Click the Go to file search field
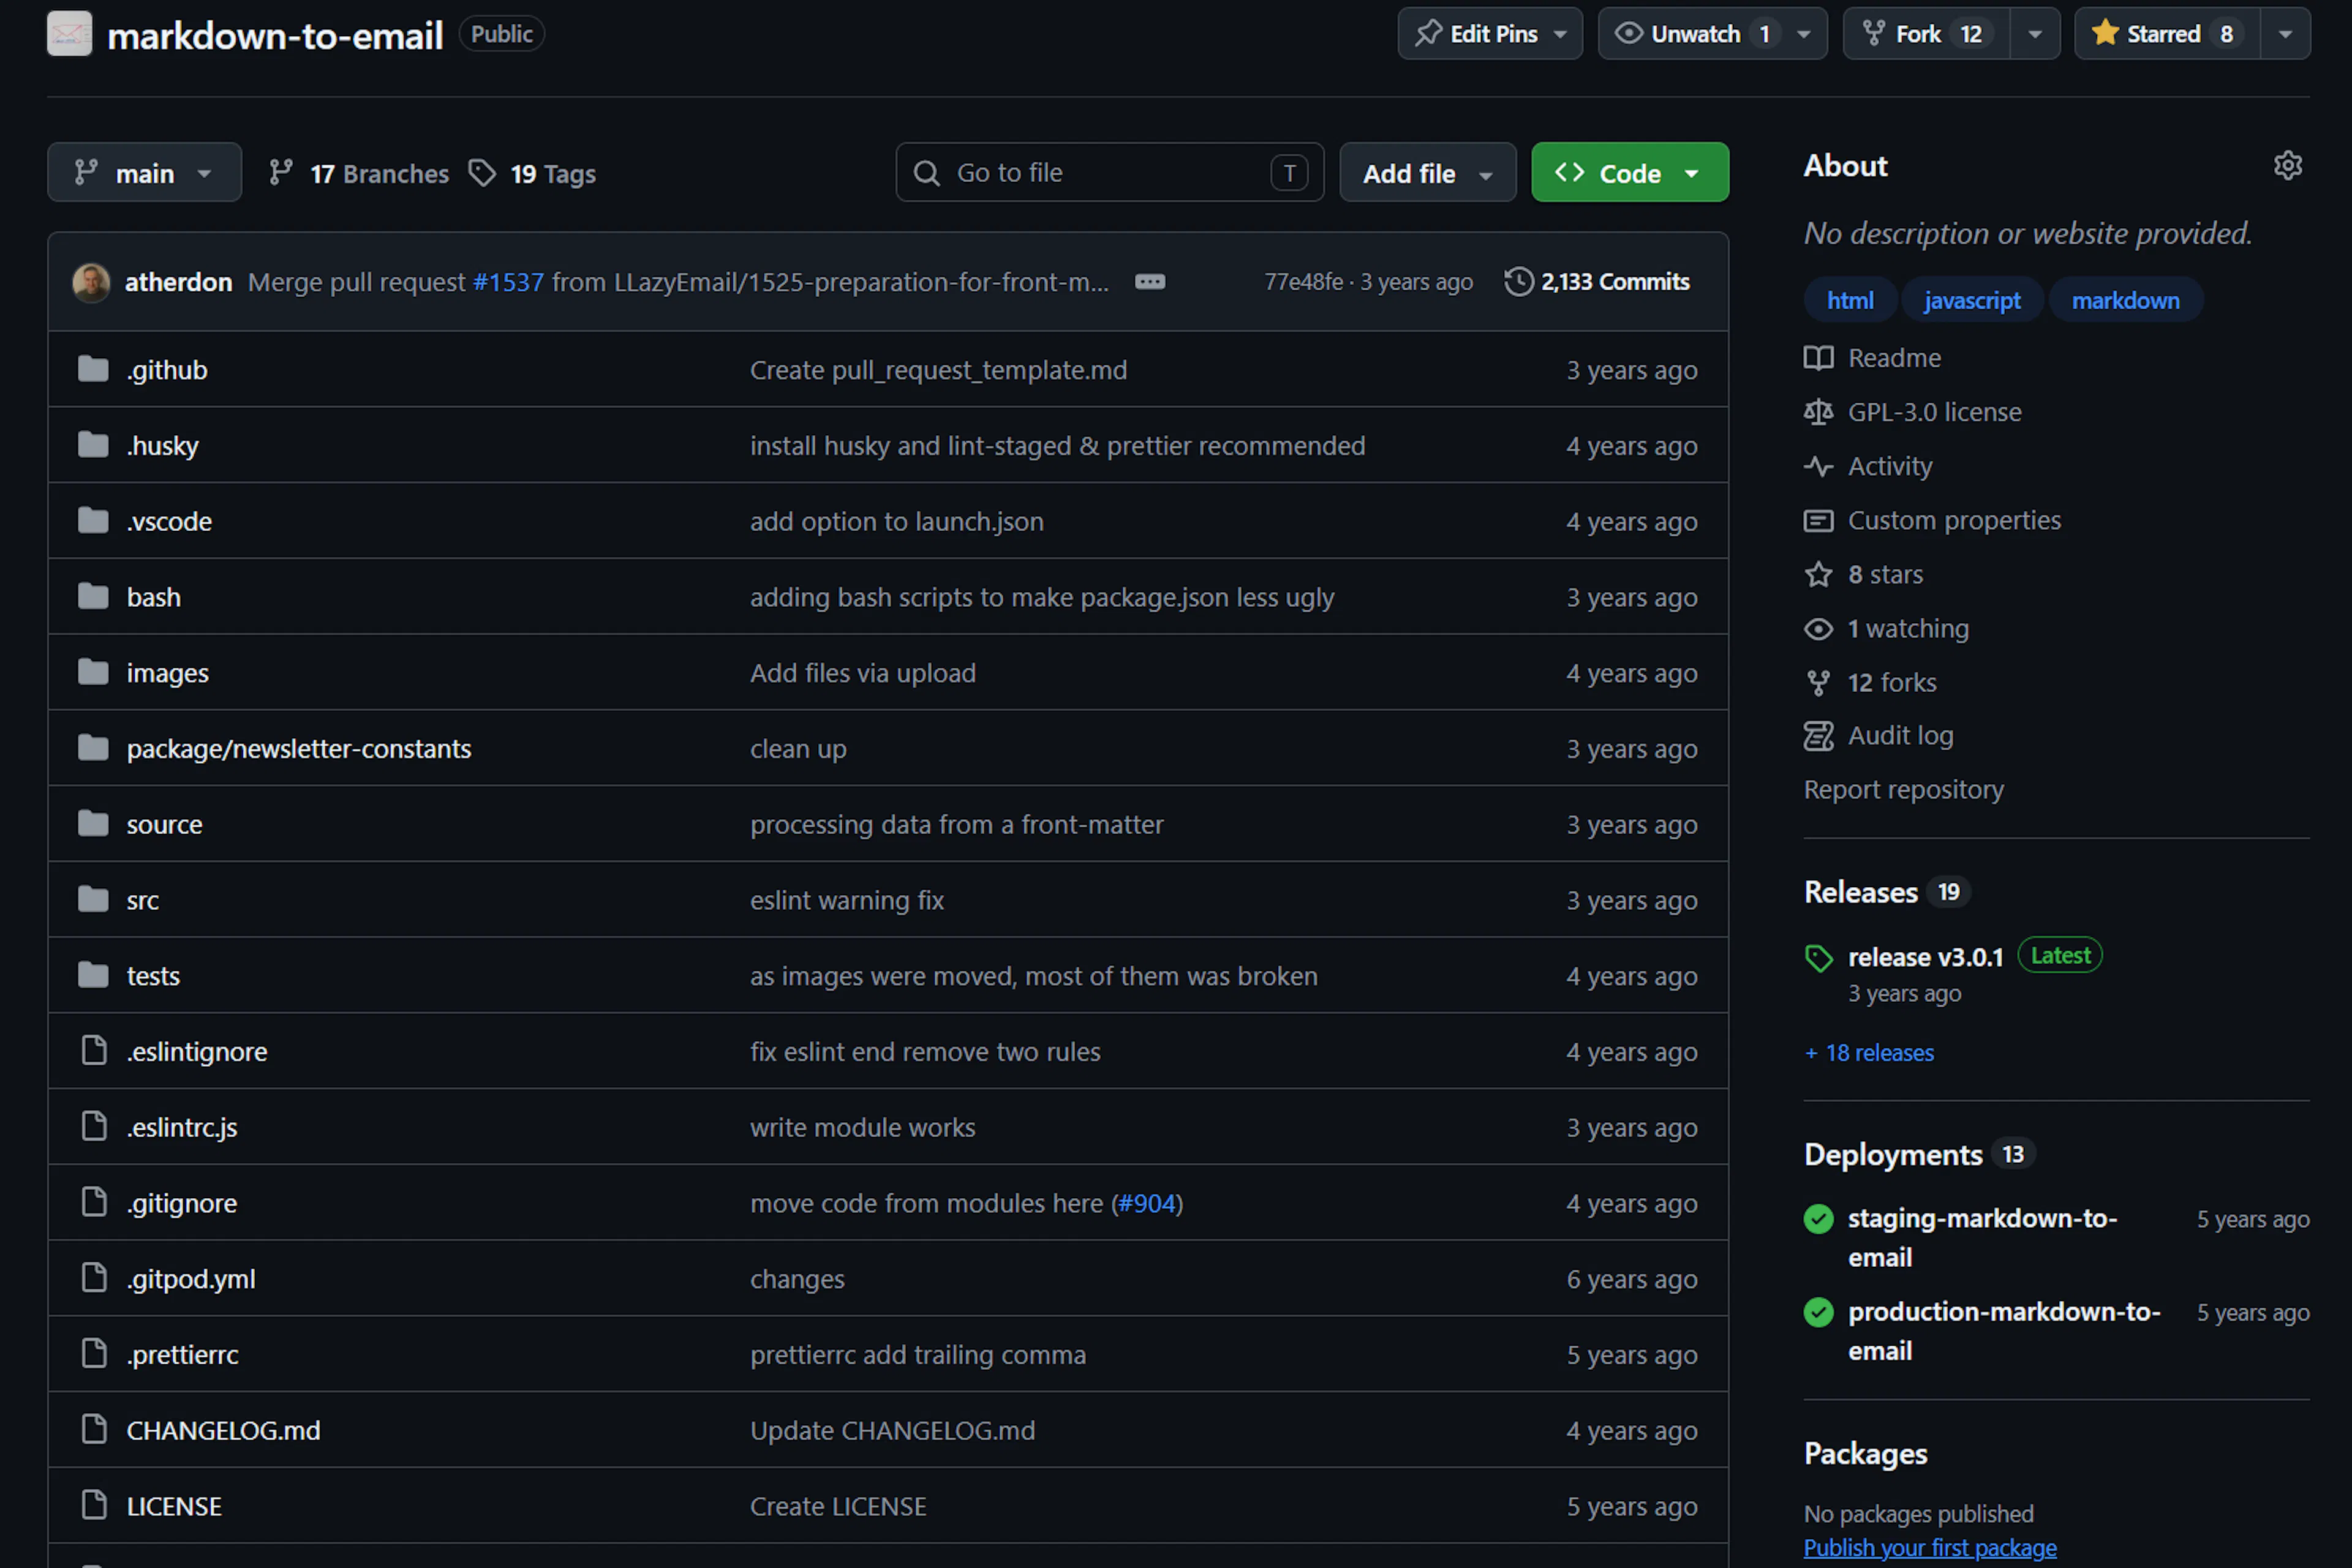 coord(1109,172)
